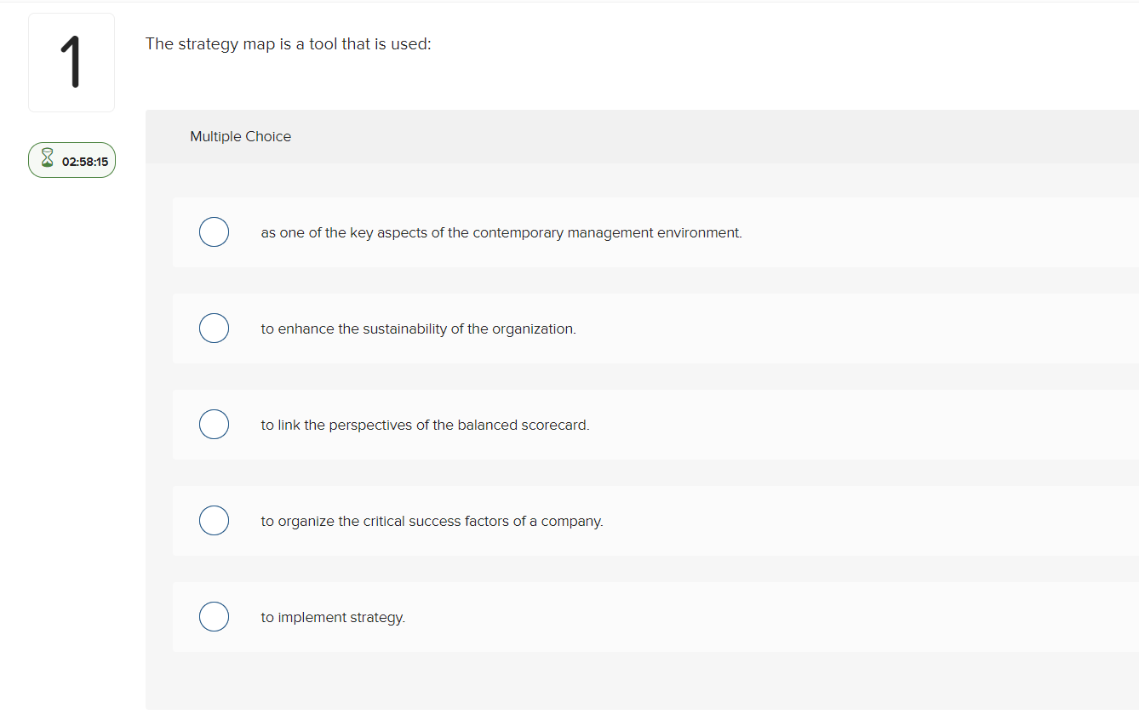Click the answer about organizing critical success factors
This screenshot has height=720, width=1139.
511,520
